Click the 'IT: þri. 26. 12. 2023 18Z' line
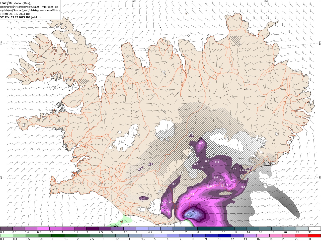 (x=16, y=14)
